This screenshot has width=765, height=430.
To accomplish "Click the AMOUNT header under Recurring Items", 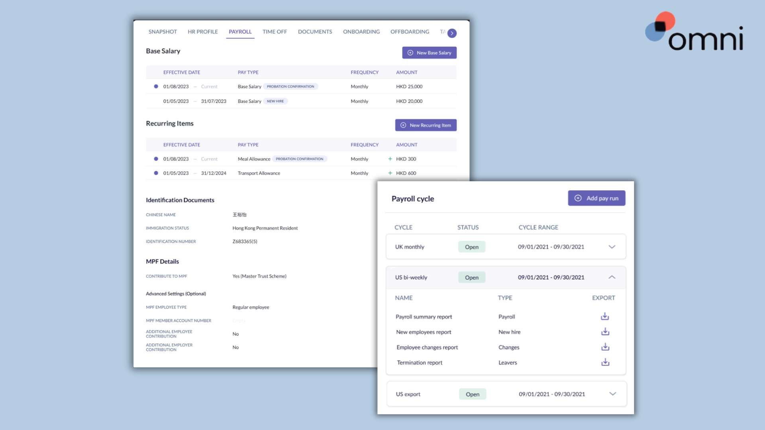I will pos(407,145).
